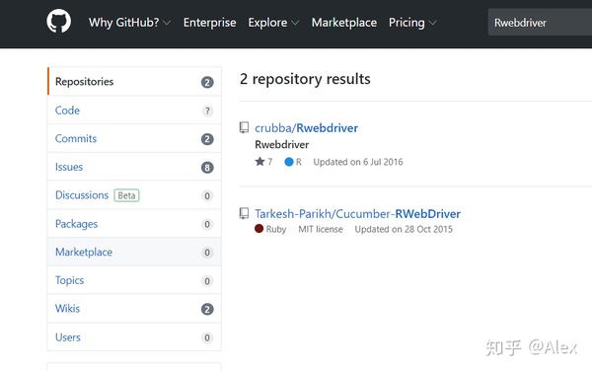Show Wikis search results

pos(134,309)
